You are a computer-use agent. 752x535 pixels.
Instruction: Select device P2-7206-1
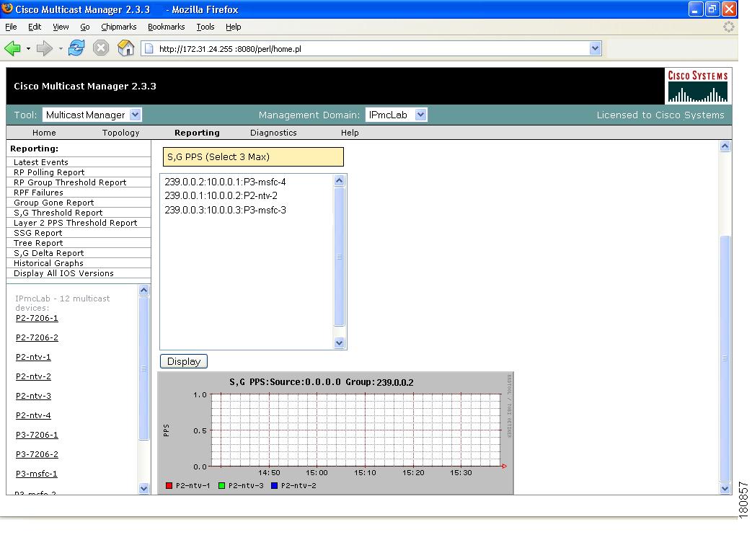pyautogui.click(x=37, y=318)
